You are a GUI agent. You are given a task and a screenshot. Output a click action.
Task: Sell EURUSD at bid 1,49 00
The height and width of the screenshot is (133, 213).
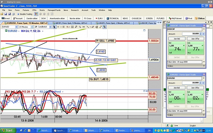coord(177,97)
